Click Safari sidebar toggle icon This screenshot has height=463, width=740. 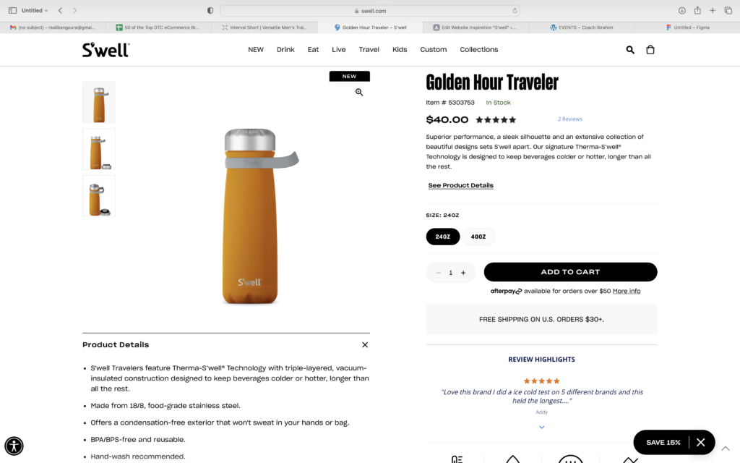click(13, 10)
